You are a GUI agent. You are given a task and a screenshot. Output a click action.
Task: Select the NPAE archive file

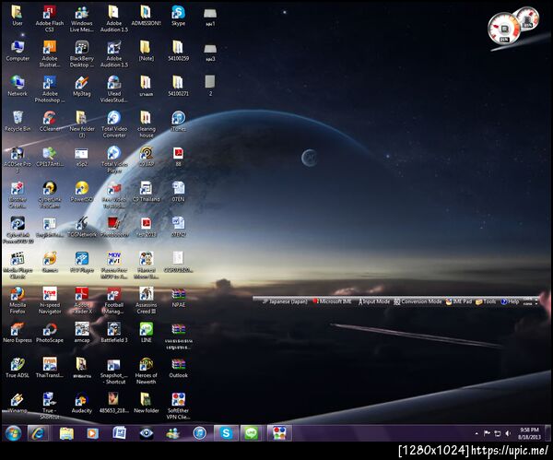[178, 297]
